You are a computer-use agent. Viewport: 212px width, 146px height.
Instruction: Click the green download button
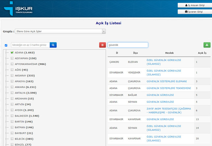207,45
